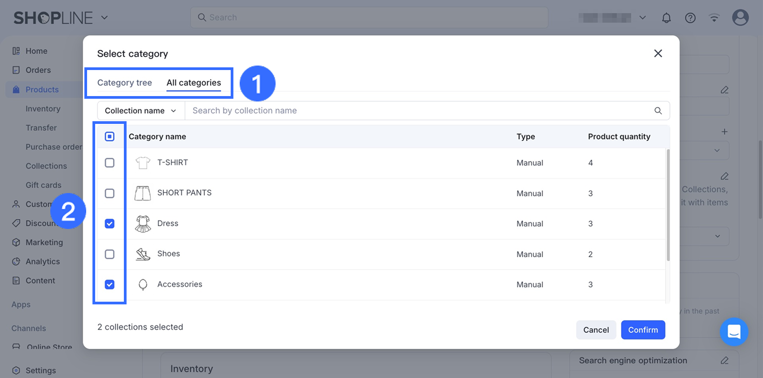Image resolution: width=763 pixels, height=378 pixels.
Task: Click the Accessories category name
Action: pos(180,284)
